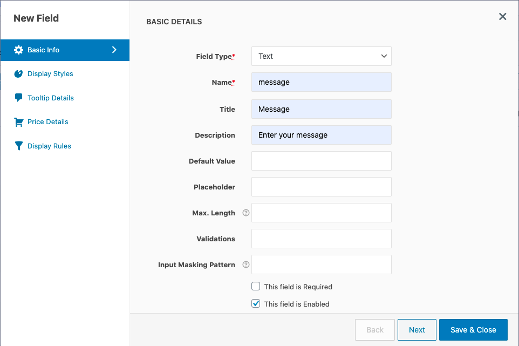This screenshot has height=346, width=519.
Task: Click the Tooltip Details speech bubble icon
Action: pos(18,98)
